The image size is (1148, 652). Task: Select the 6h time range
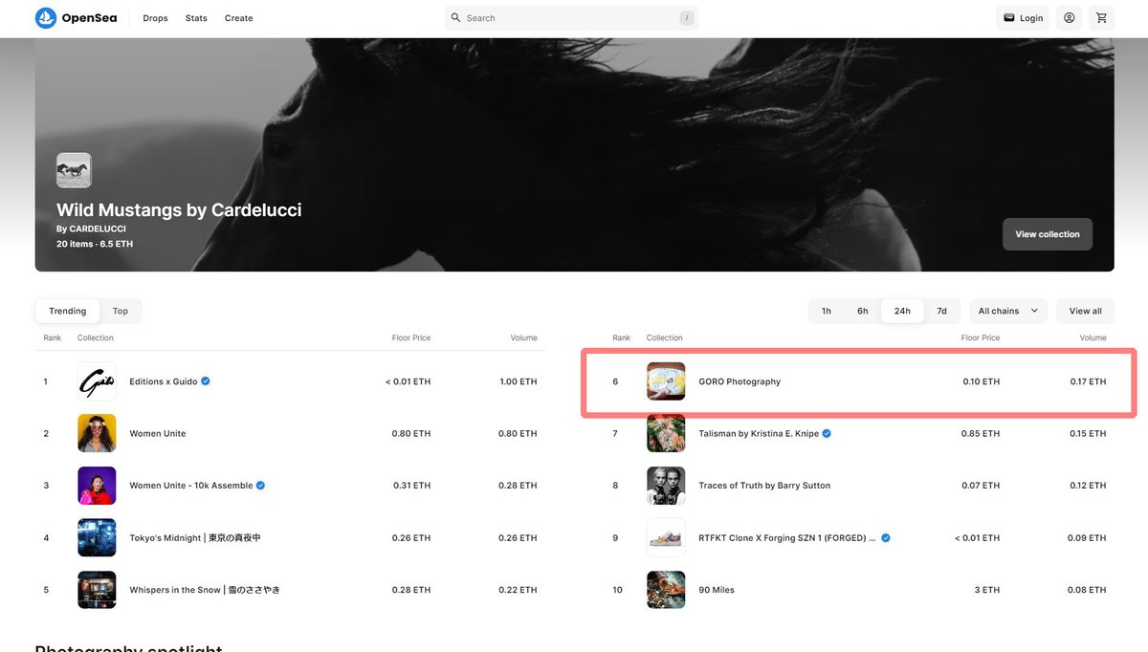(x=863, y=311)
